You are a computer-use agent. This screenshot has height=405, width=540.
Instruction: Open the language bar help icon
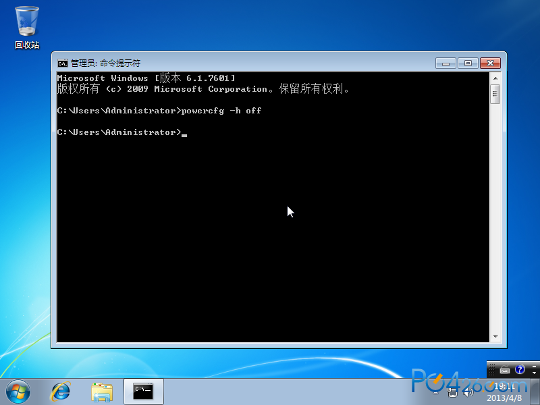[x=520, y=369]
